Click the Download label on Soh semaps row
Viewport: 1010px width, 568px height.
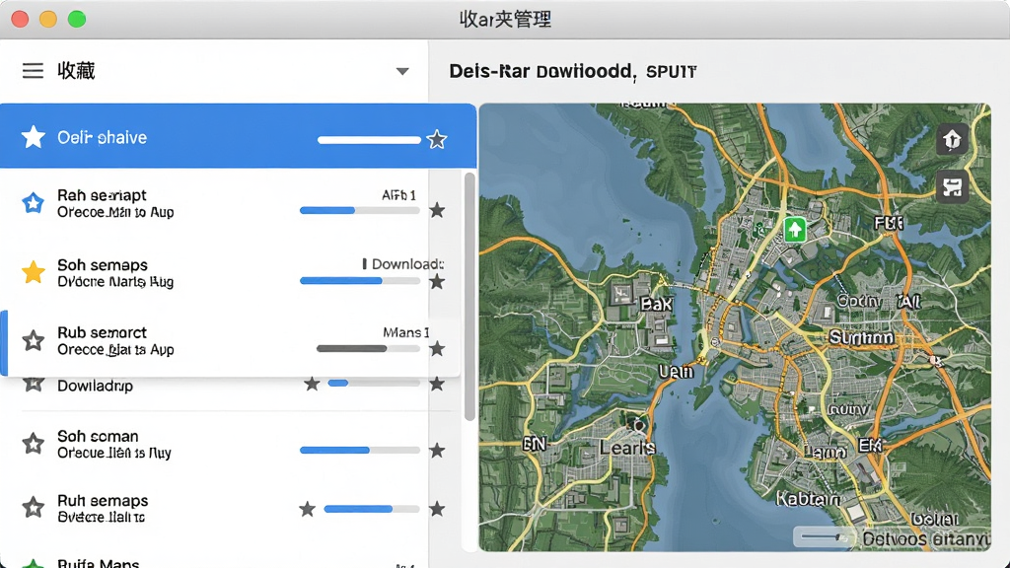(x=407, y=264)
